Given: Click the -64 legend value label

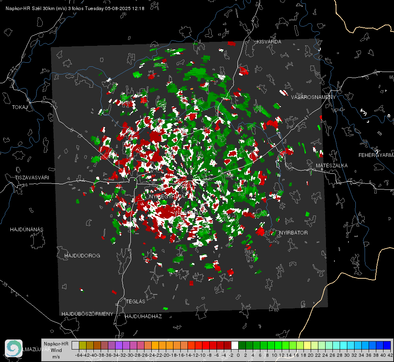Looking at the screenshot, I should tap(78, 355).
